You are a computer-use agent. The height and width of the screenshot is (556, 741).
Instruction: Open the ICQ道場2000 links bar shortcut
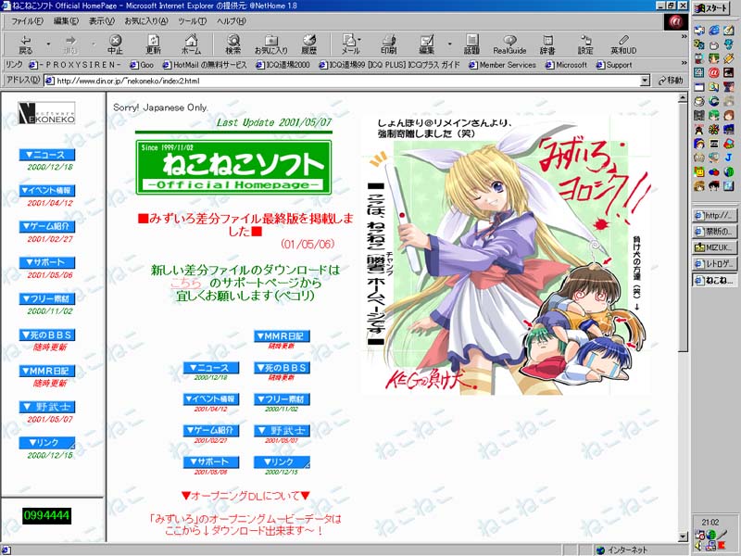click(283, 65)
